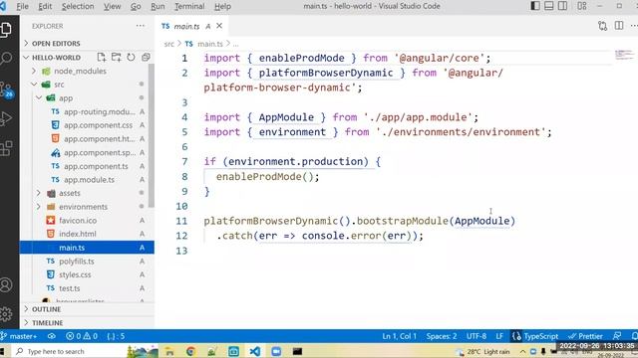This screenshot has height=358, width=638.
Task: Open Zoom from Windows taskbar
Action: tap(276, 351)
